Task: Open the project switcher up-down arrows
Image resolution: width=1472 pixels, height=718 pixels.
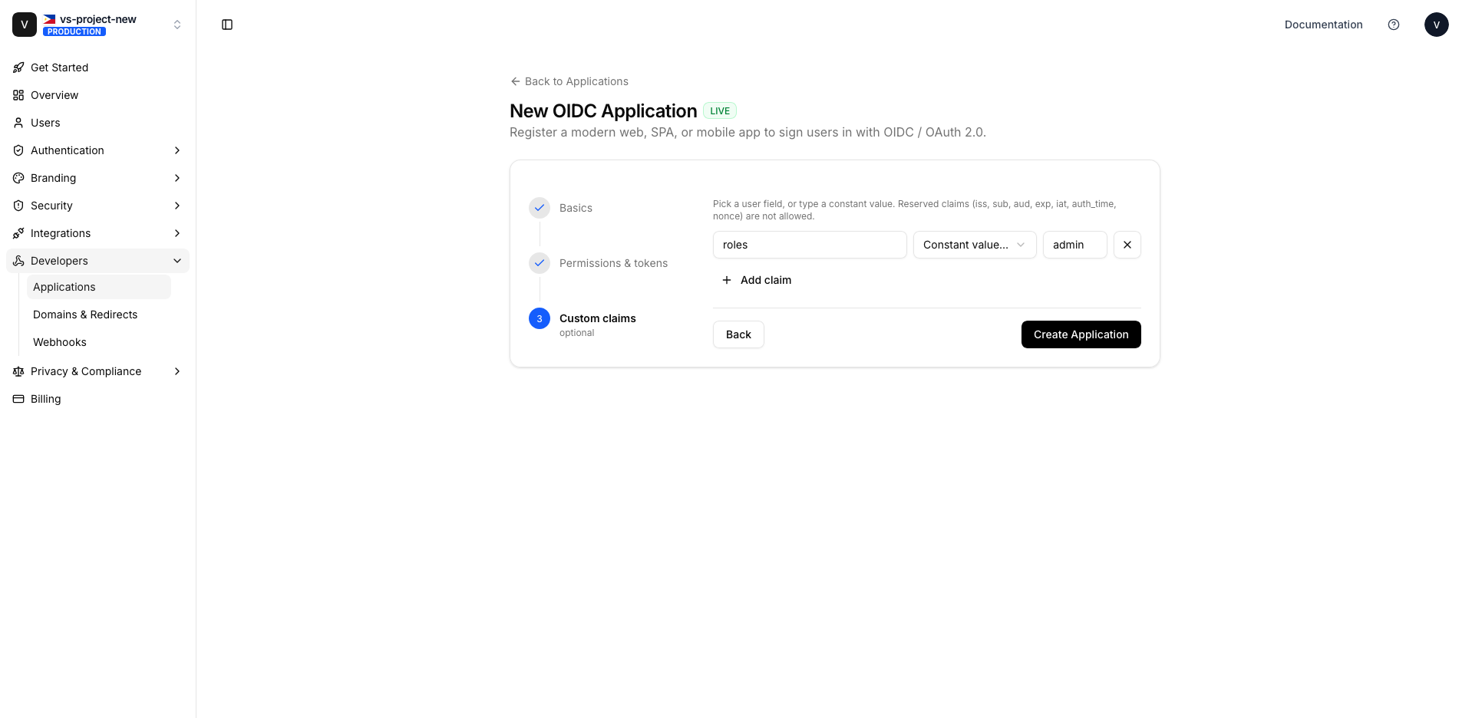Action: pos(177,25)
